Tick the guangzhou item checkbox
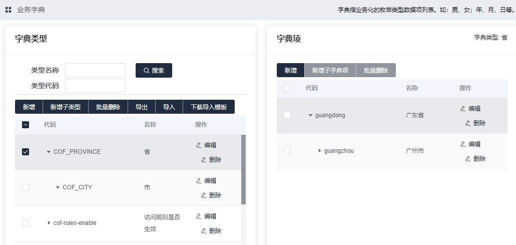The image size is (516, 245). tap(287, 151)
